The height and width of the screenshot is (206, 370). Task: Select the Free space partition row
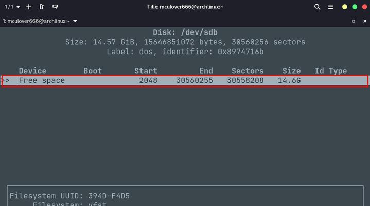(185, 81)
